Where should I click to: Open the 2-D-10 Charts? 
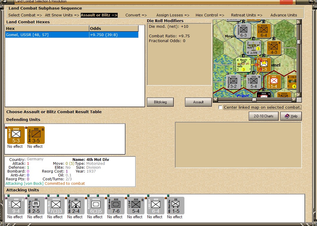(264, 116)
